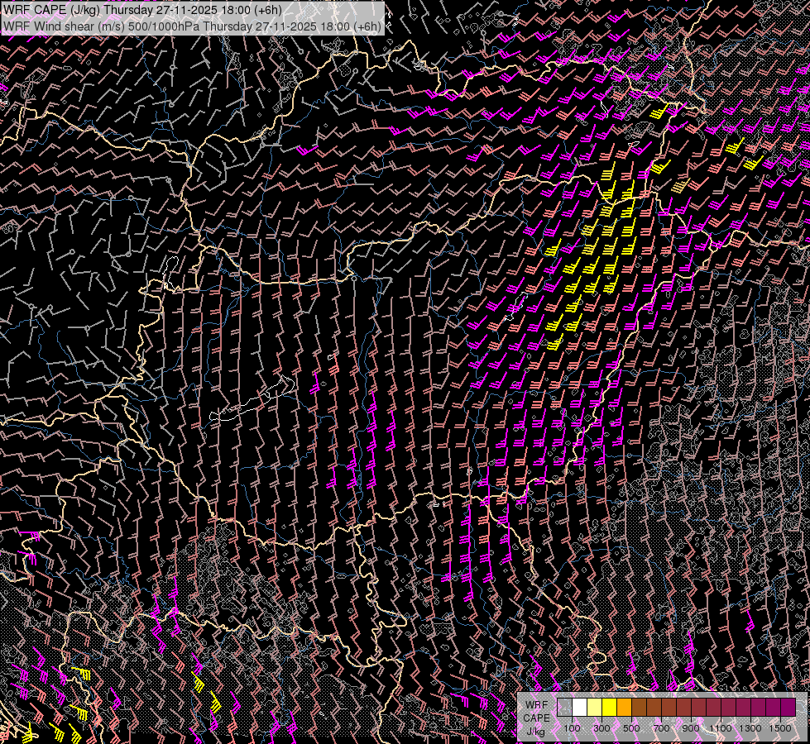
Task: Select the 300 tick label in legend
Action: [602, 727]
